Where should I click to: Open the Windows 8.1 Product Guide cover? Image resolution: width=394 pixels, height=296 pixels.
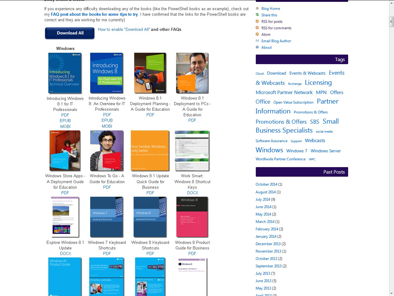click(65, 277)
